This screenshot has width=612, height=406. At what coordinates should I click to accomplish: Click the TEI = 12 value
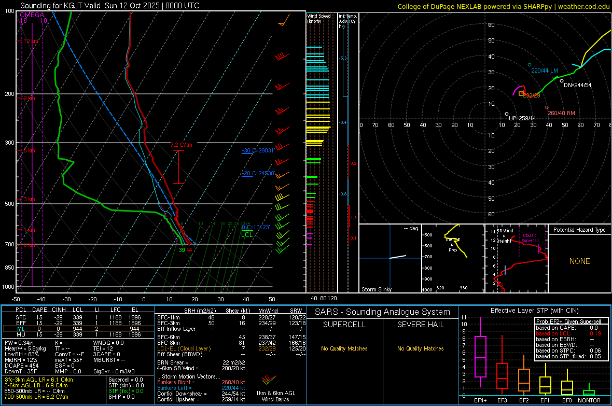pos(103,348)
